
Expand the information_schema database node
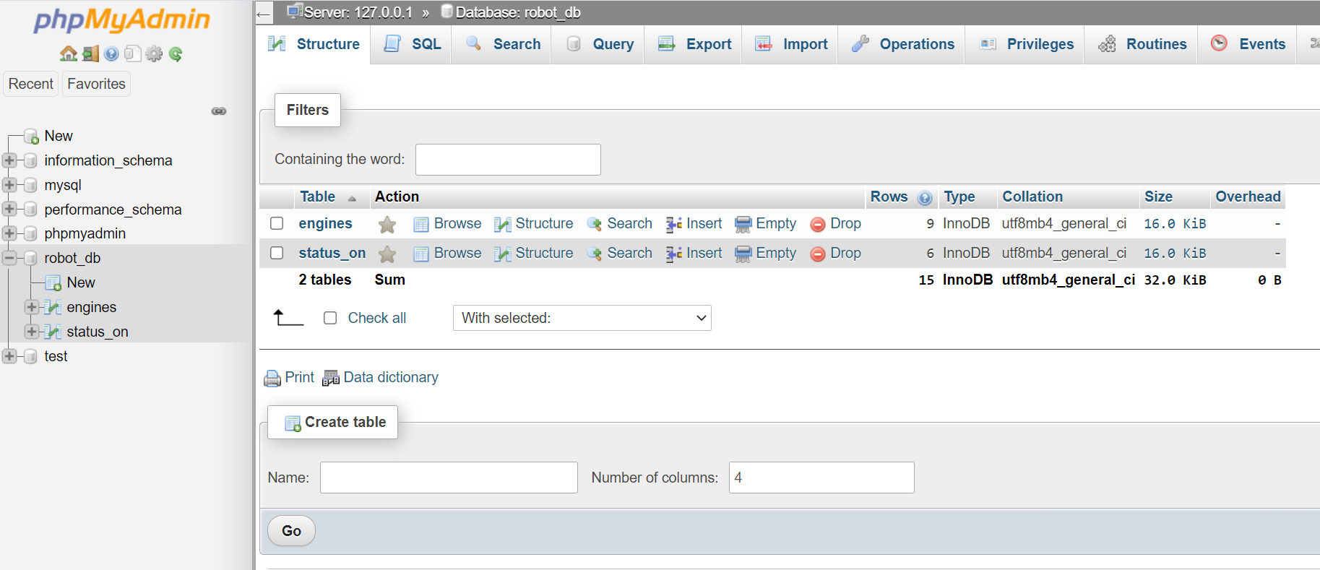click(9, 160)
